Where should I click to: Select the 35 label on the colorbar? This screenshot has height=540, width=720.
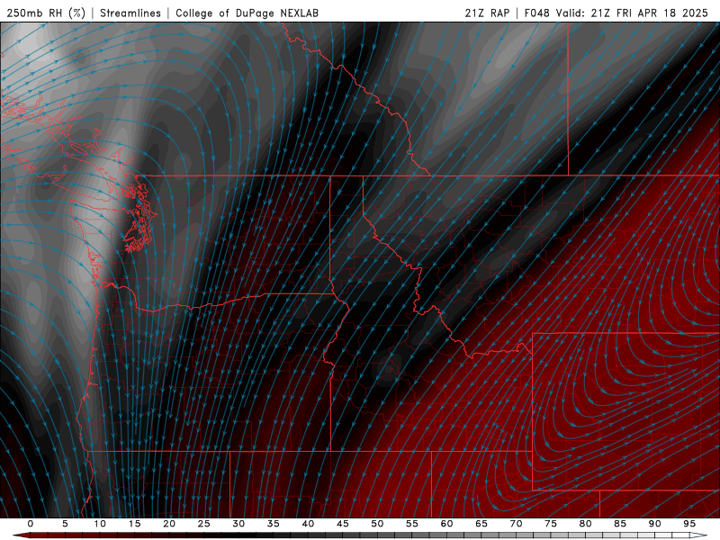pos(274,524)
